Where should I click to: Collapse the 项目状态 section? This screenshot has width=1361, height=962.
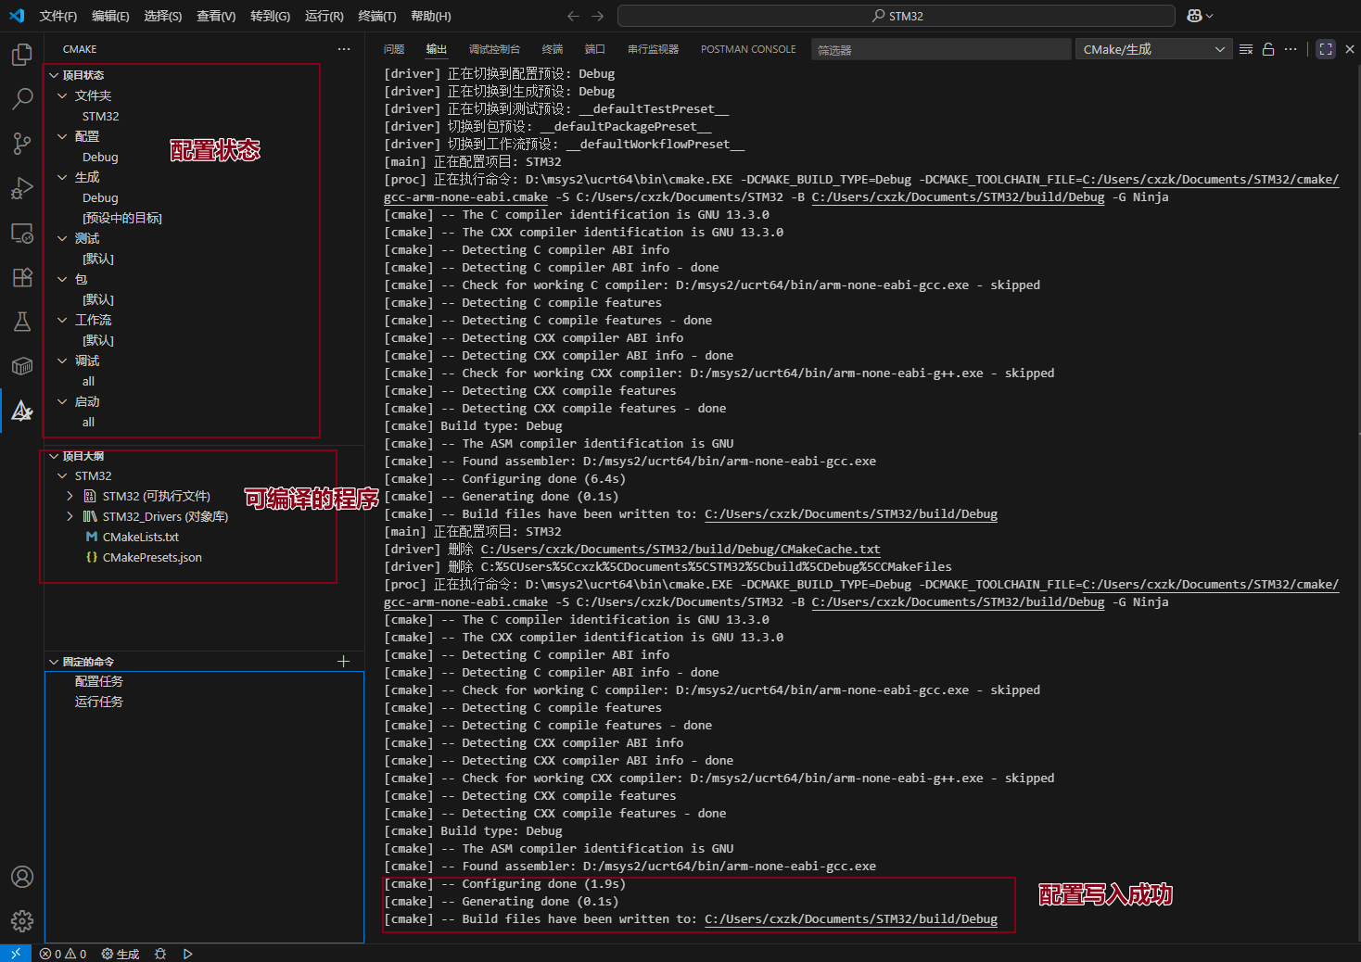click(54, 75)
